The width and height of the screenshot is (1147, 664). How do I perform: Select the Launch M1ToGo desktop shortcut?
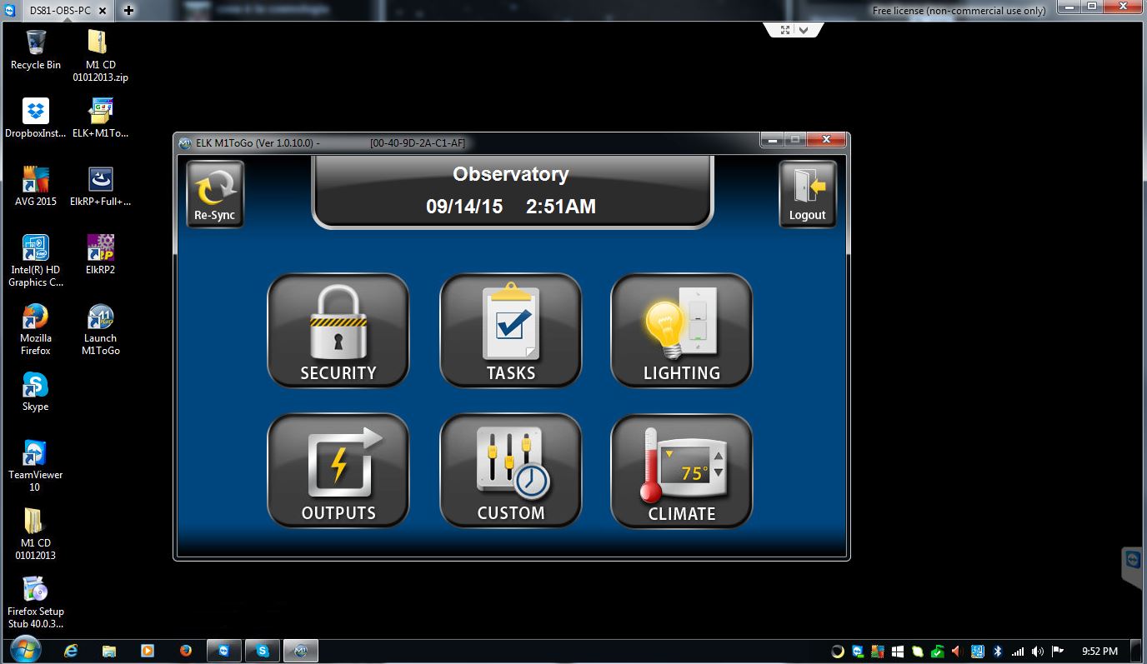(101, 330)
